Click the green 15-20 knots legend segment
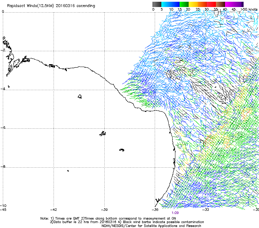Image resolution: width=259 pixels, height=228 pixels. pos(184,4)
